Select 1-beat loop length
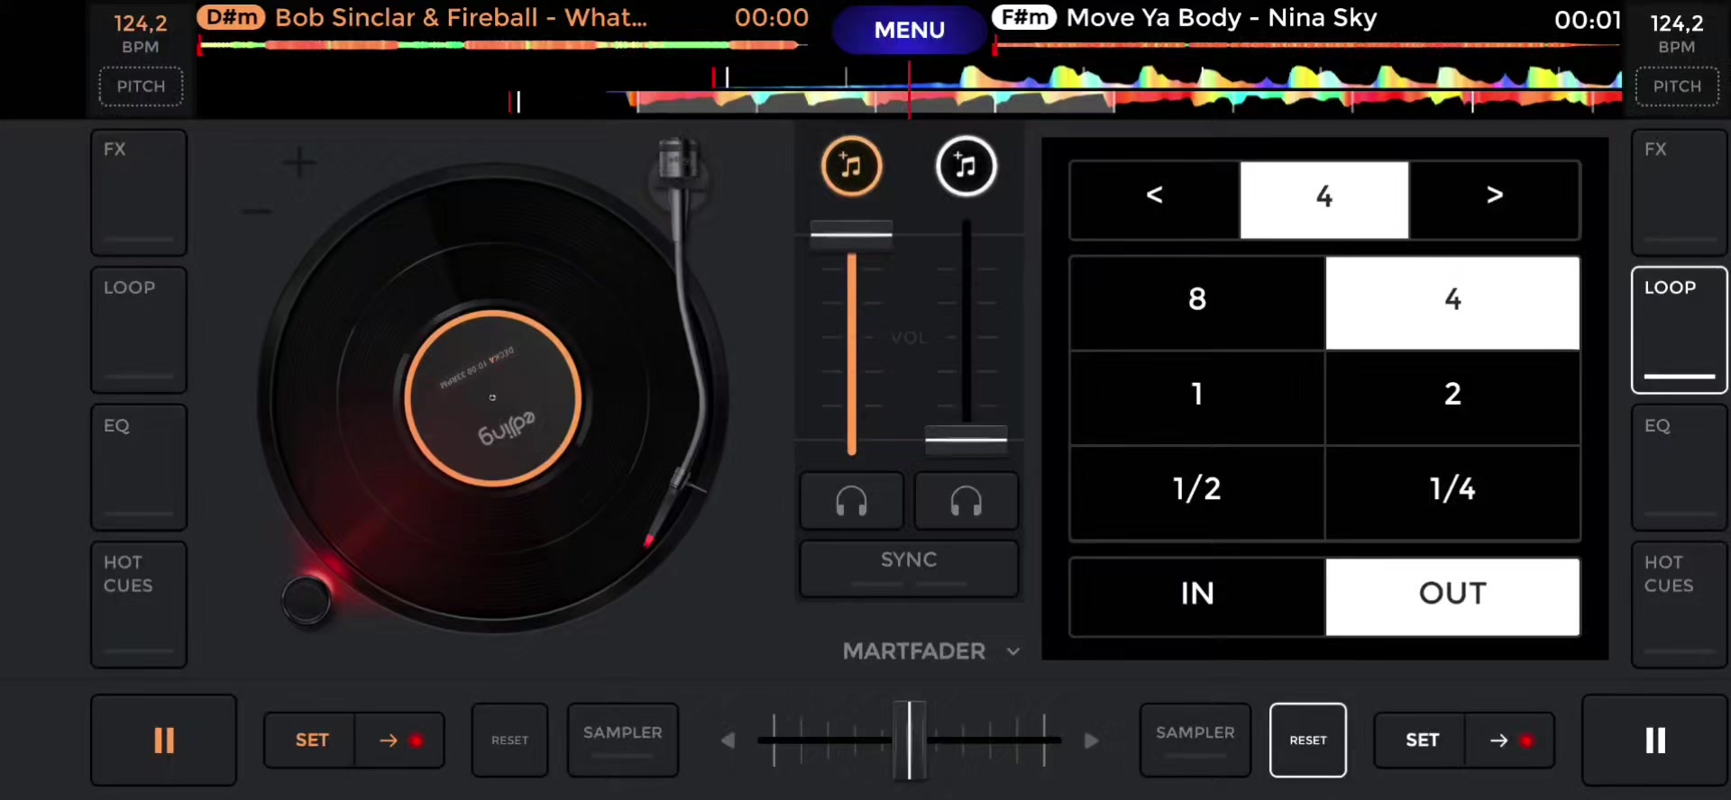 [x=1197, y=397]
